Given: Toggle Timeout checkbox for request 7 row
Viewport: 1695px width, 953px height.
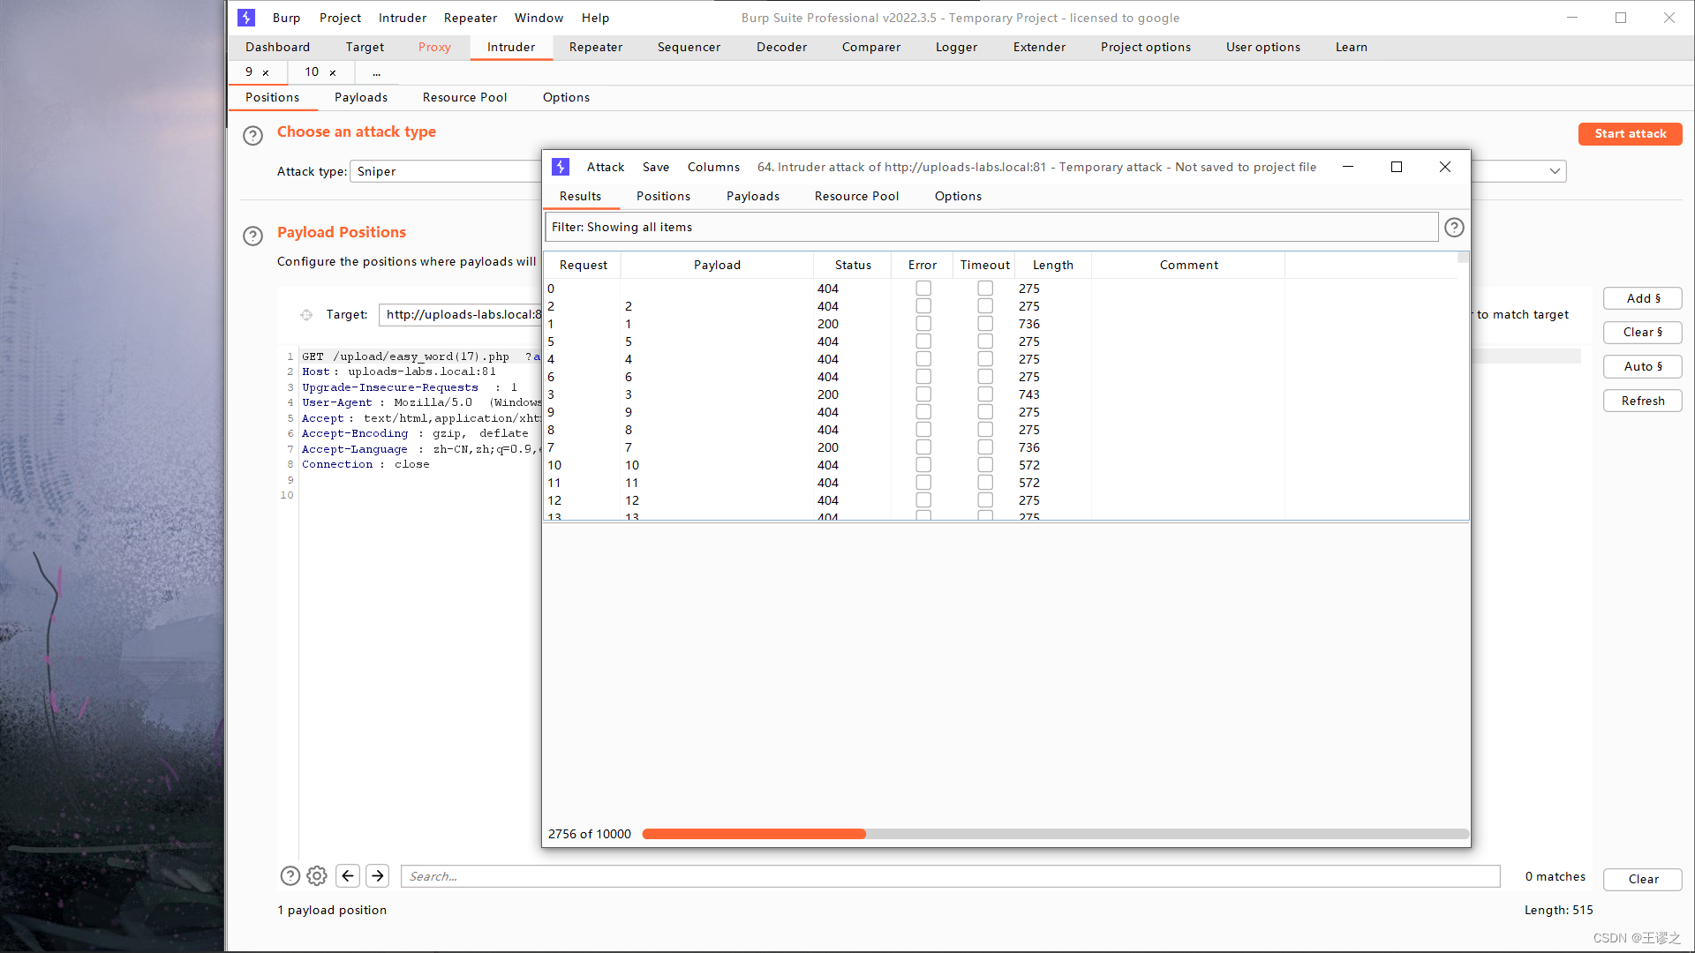Looking at the screenshot, I should (985, 447).
